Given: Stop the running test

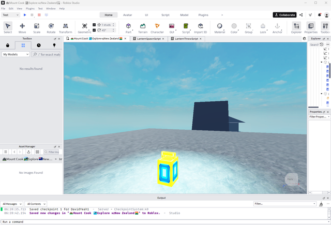Looking at the screenshot, I should point(39,15).
